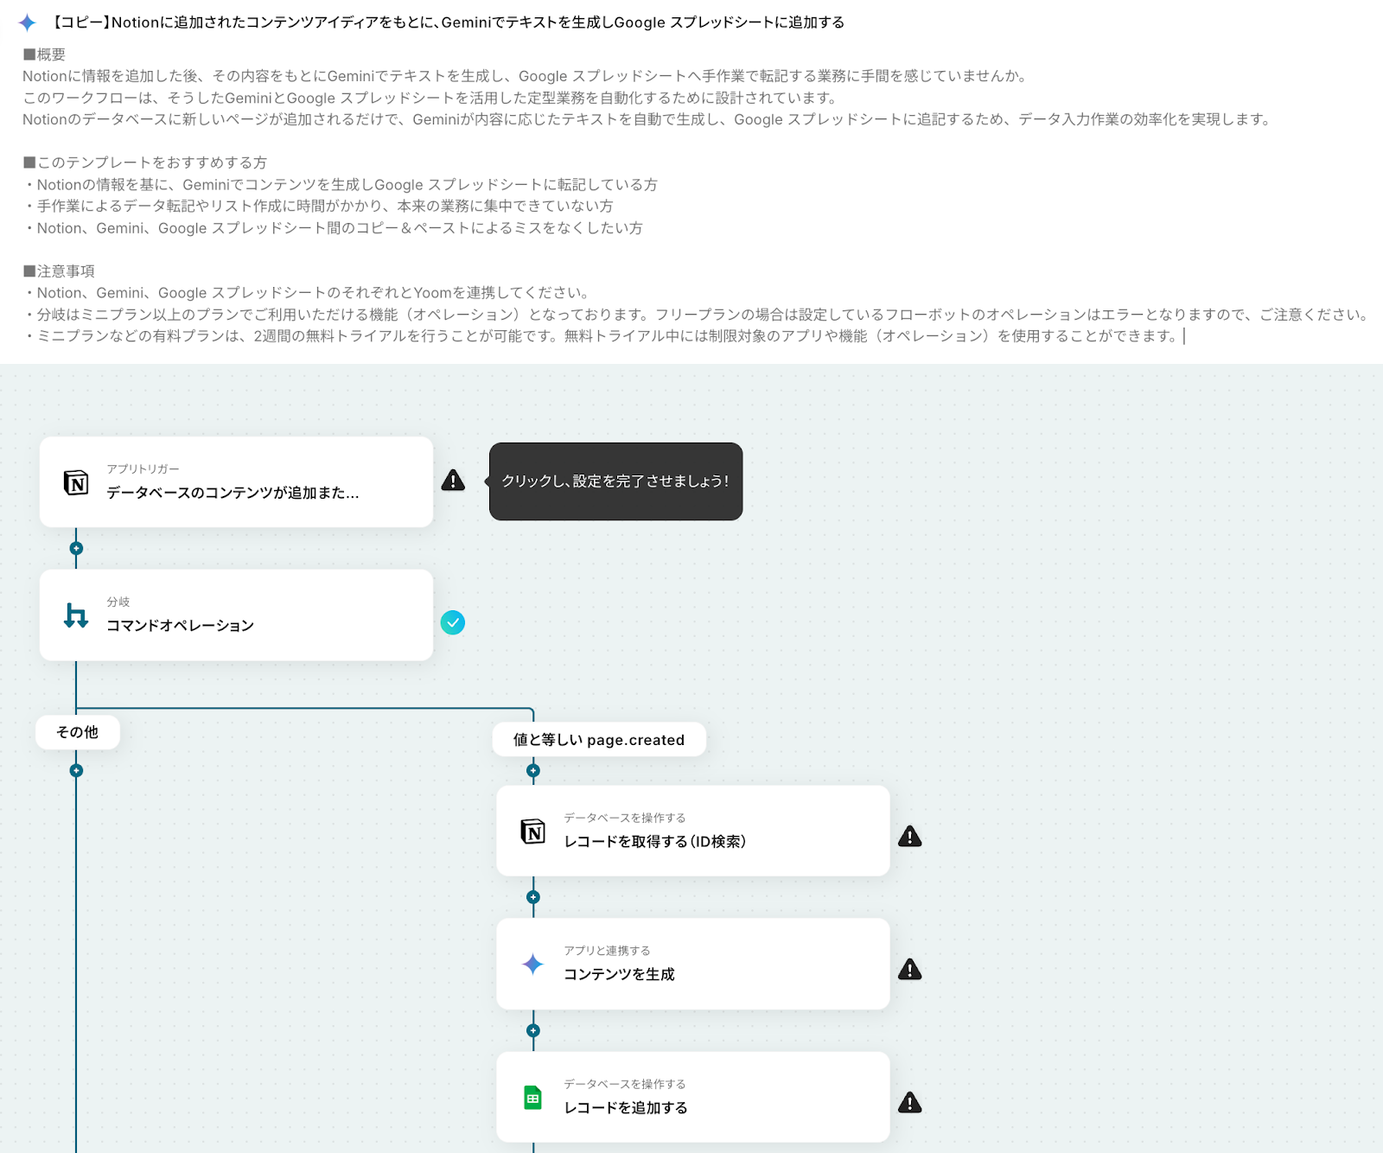Click the green checkmark beside the コマンドオペレーション card
The image size is (1383, 1153).
[x=453, y=622]
